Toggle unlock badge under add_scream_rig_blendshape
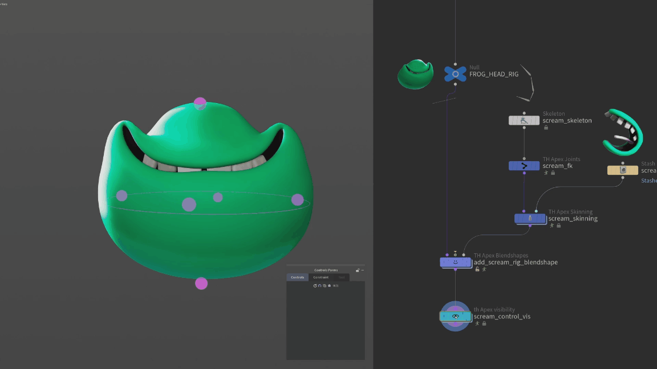This screenshot has height=369, width=657. pos(477,269)
